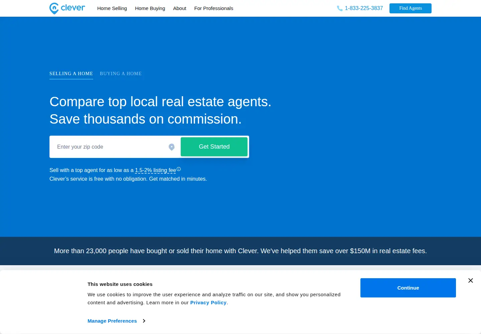
Task: Click the Find Agents button
Action: coord(411,8)
